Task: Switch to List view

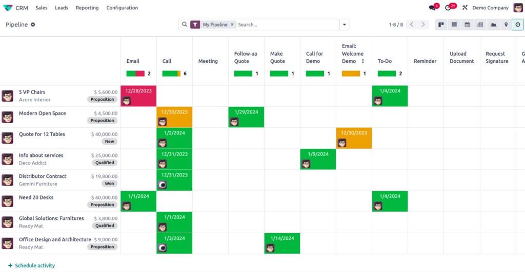Action: pos(454,25)
